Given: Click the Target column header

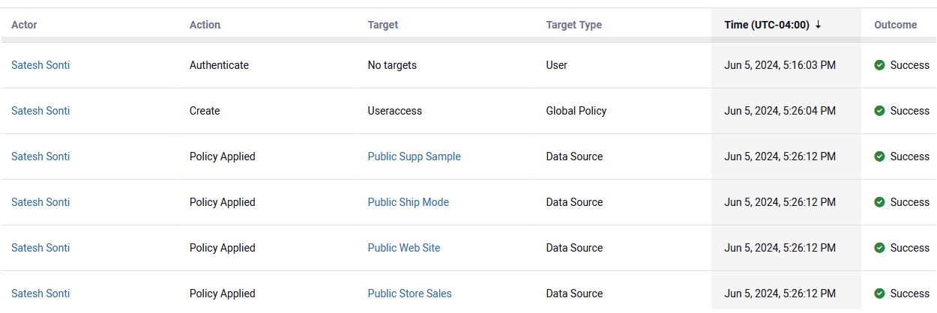Looking at the screenshot, I should pyautogui.click(x=383, y=25).
